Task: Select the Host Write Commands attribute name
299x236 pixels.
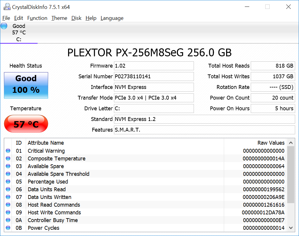Action: point(54,213)
